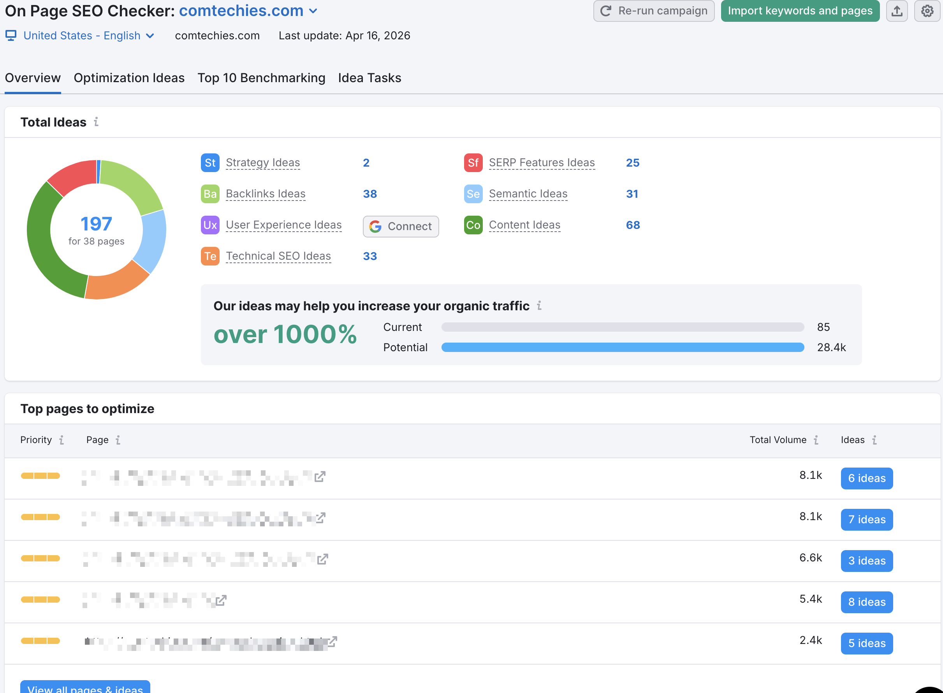The width and height of the screenshot is (943, 693).
Task: Click the Total Volume info icon
Action: point(816,440)
